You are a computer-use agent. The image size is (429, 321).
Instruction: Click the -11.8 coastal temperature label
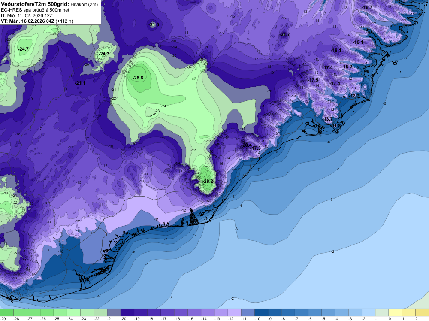click(x=336, y=126)
